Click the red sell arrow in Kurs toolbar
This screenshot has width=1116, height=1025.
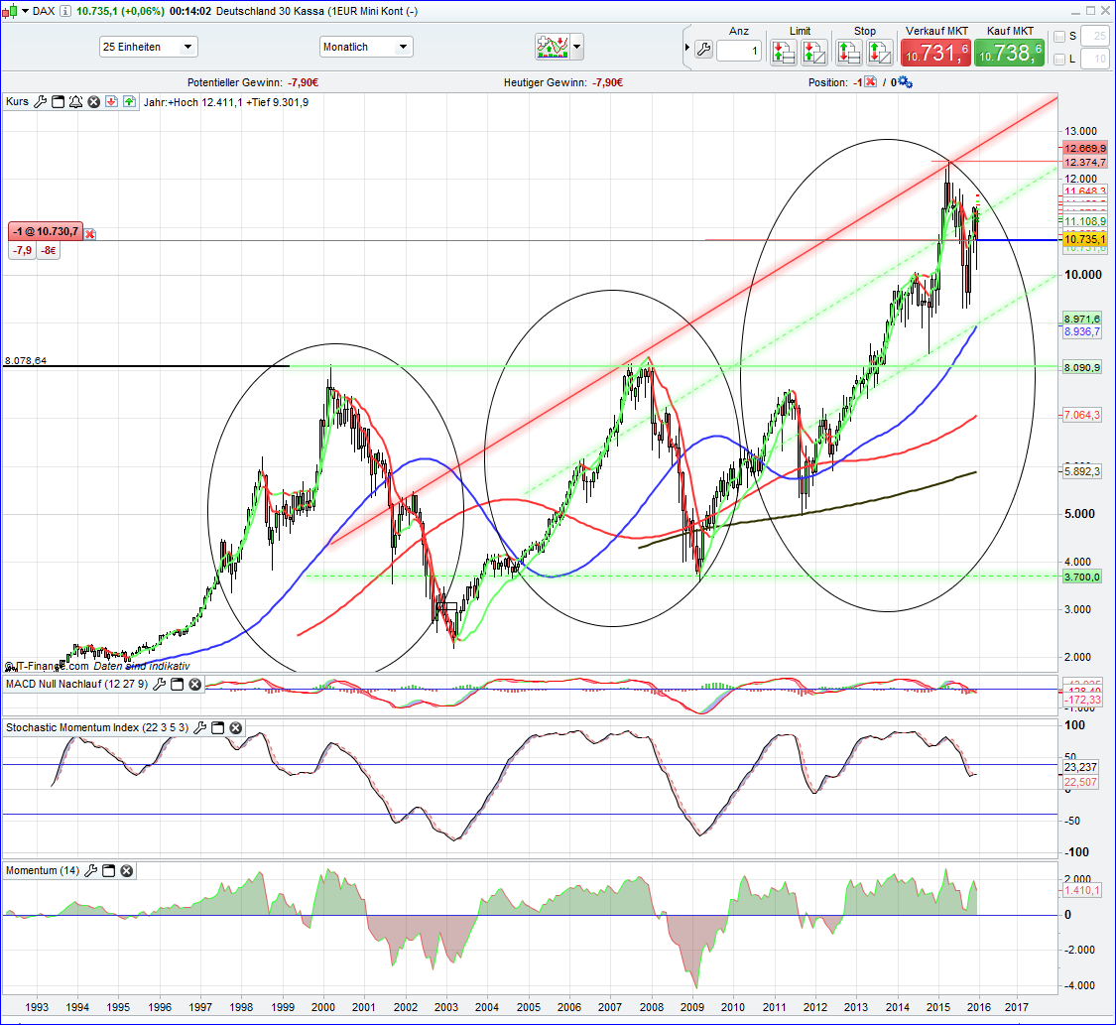[110, 101]
